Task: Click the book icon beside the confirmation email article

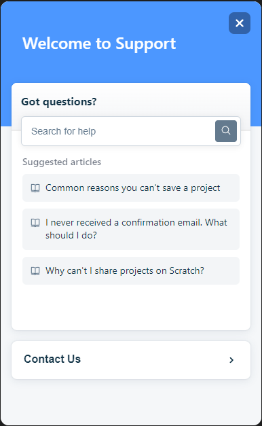Action: (35, 223)
